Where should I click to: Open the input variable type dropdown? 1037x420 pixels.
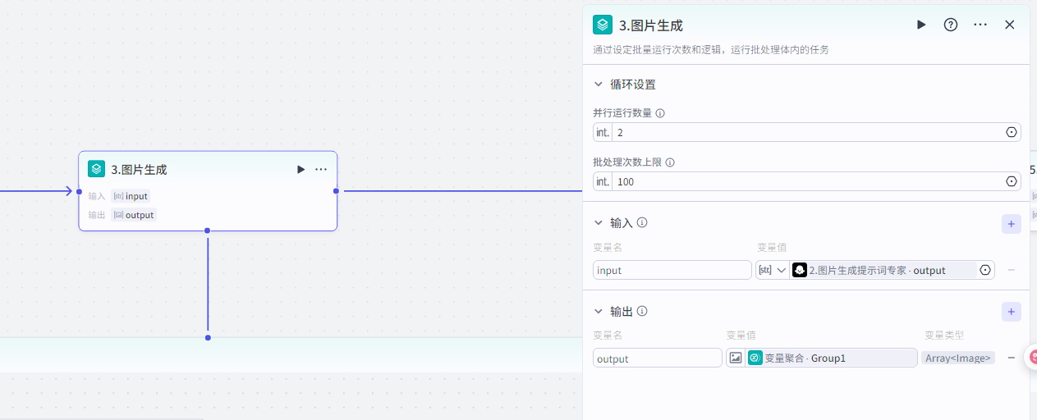click(x=773, y=270)
